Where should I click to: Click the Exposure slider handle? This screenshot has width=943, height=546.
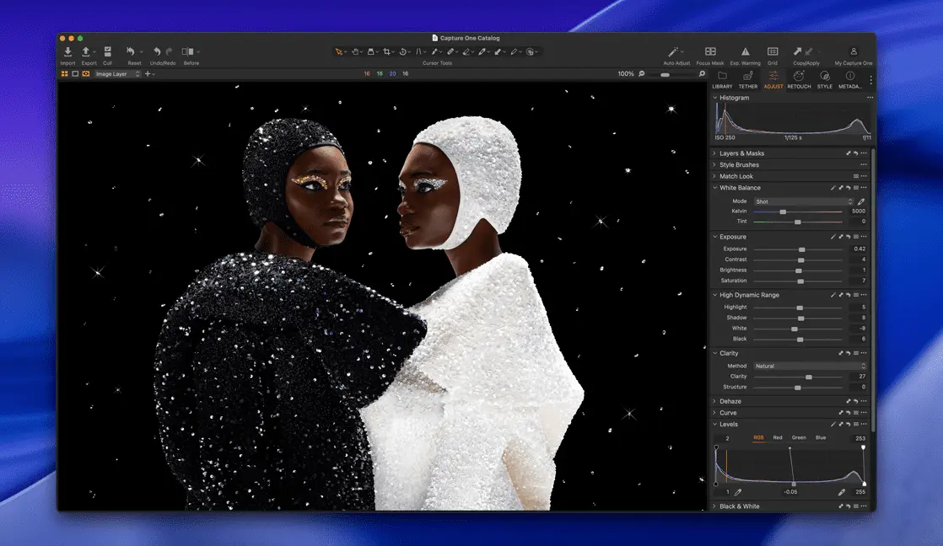tap(802, 249)
